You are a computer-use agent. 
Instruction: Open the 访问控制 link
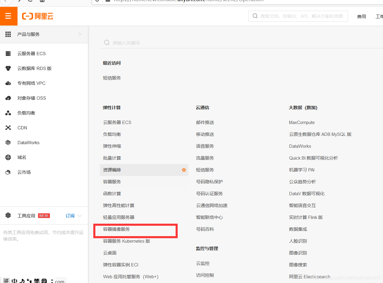point(205,275)
